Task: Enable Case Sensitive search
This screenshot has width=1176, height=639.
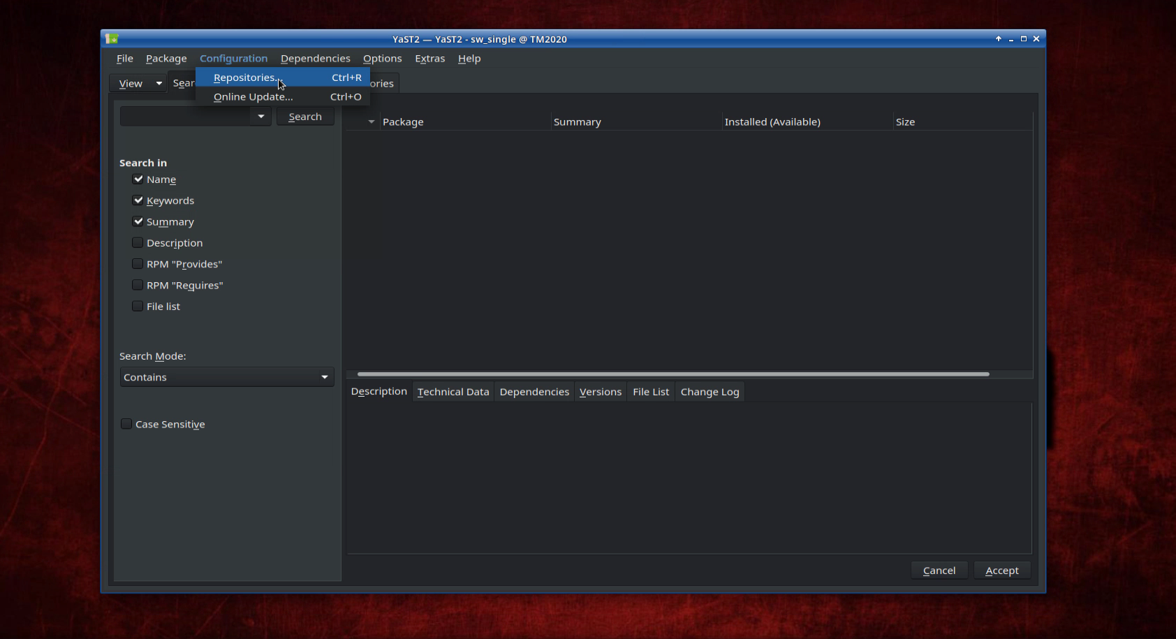Action: click(x=126, y=423)
